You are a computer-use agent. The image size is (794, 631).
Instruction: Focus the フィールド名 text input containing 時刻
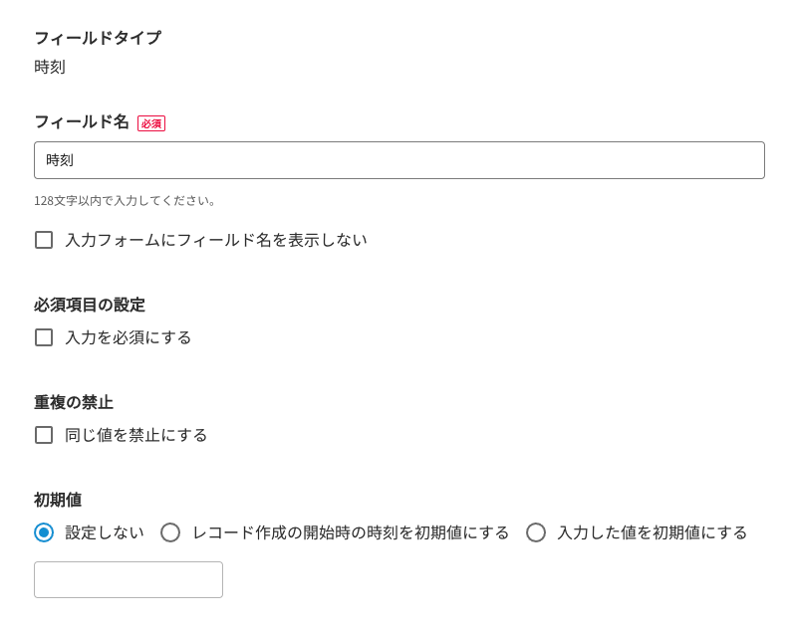(x=398, y=160)
